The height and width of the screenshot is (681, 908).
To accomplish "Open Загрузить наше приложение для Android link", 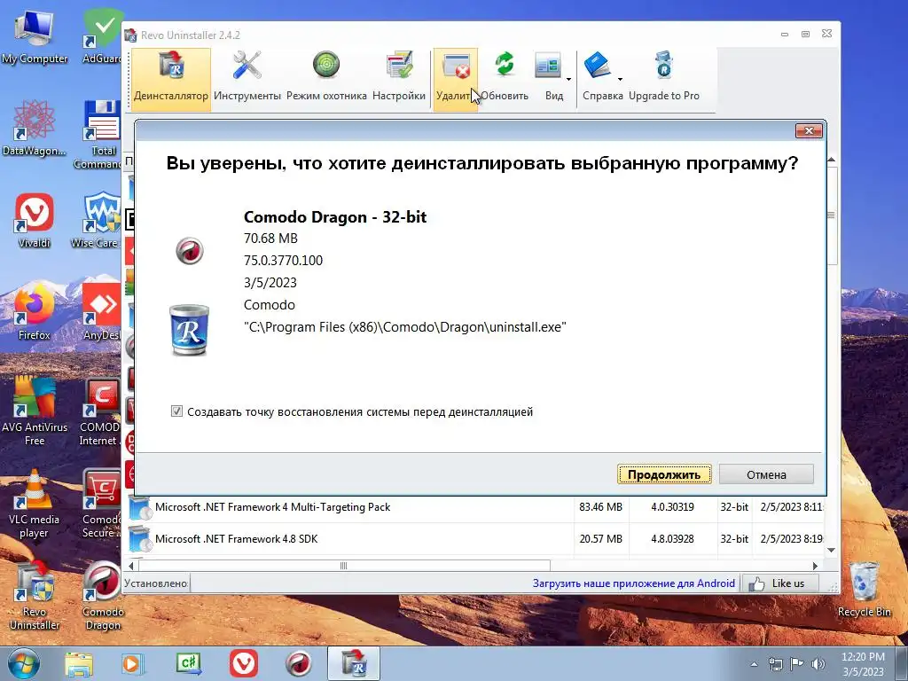I will pos(633,583).
